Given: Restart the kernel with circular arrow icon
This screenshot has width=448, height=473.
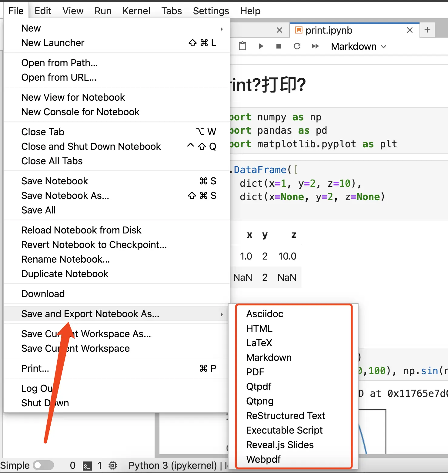Looking at the screenshot, I should click(297, 46).
